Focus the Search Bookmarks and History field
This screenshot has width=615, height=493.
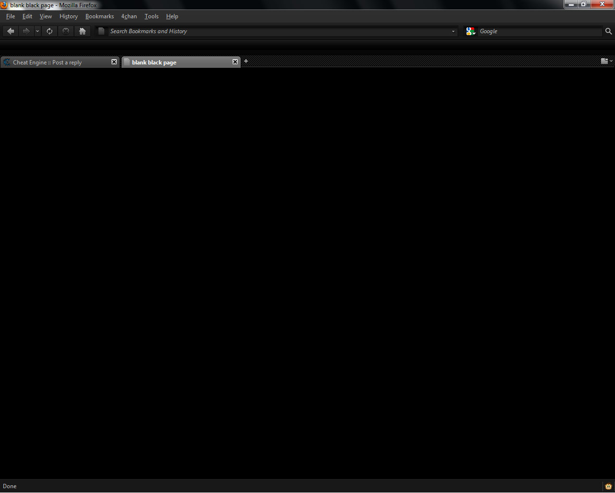click(x=279, y=31)
